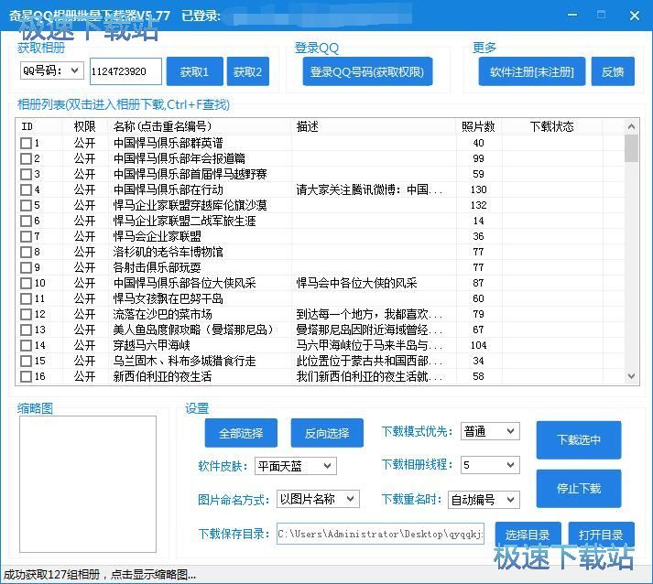
Task: Click the album list scrollbar thumb
Action: click(631, 148)
